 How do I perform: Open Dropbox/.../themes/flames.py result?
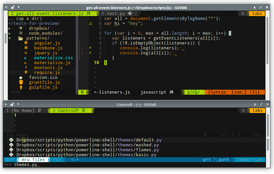point(88,150)
